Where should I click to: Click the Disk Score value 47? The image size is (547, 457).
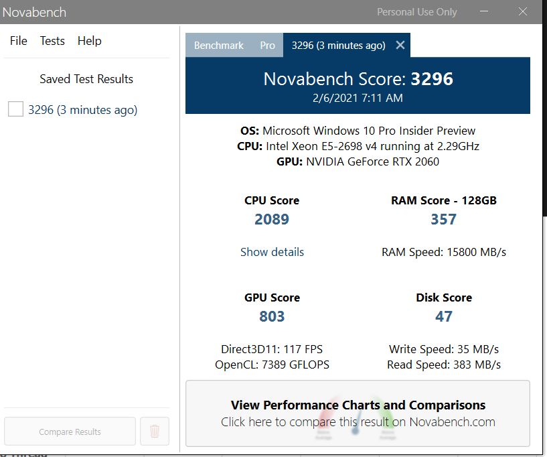(443, 316)
